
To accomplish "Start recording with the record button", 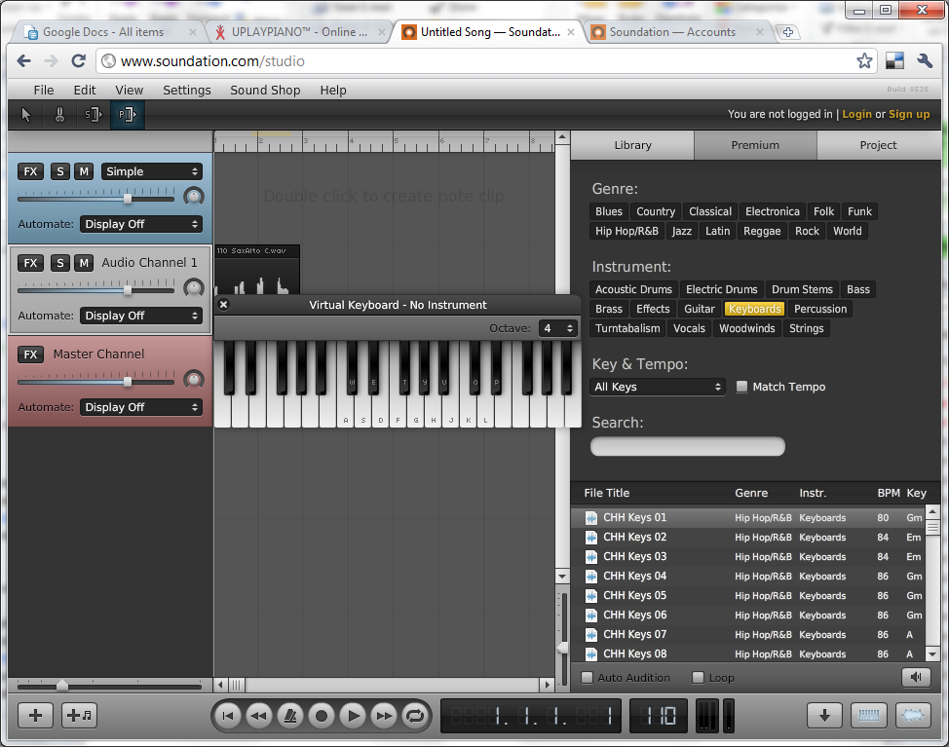I will pos(322,716).
